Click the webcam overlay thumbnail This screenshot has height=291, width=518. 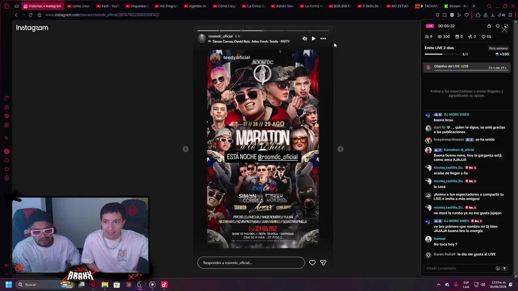(x=80, y=235)
